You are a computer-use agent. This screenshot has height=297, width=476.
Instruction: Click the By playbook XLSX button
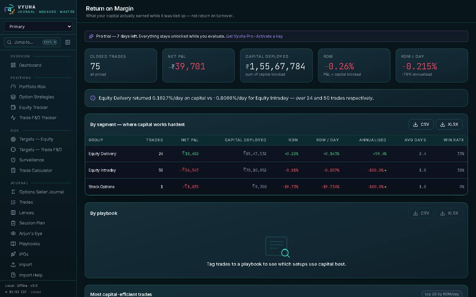click(x=449, y=213)
